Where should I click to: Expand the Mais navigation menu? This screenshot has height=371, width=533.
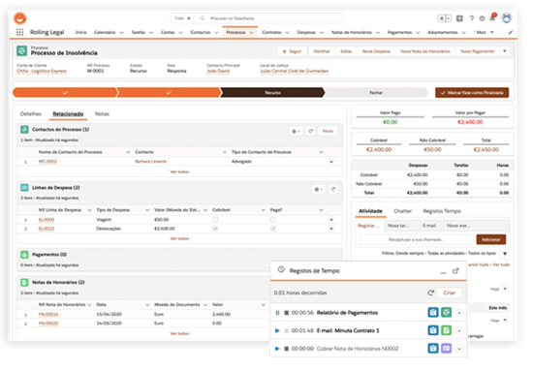coord(484,33)
